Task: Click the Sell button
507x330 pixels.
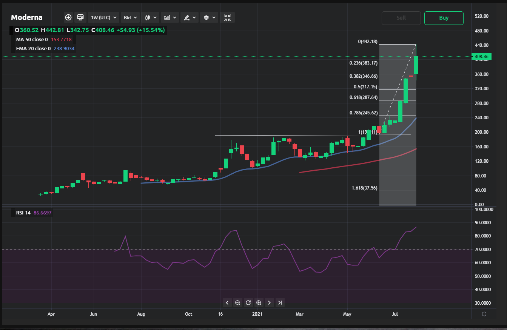Action: point(401,18)
